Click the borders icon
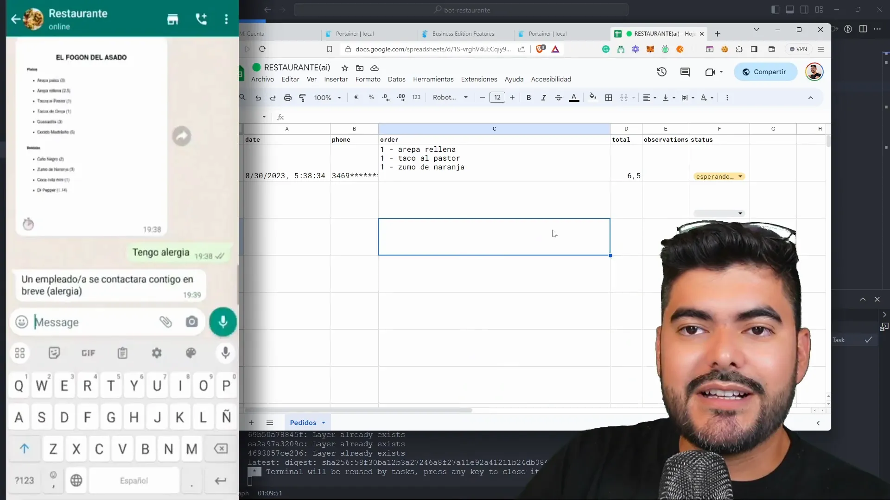 coord(609,98)
